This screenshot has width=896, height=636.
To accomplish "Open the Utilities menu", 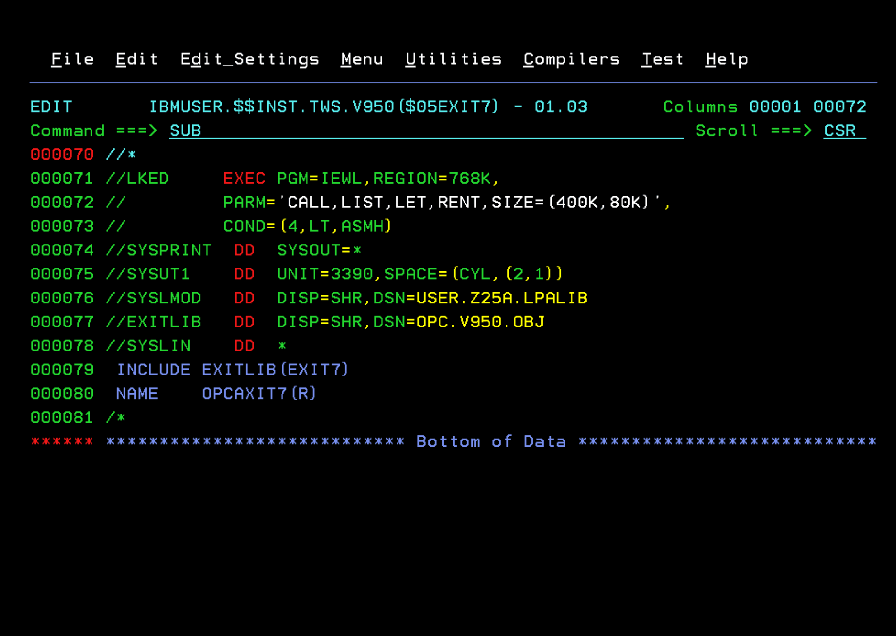I will (453, 59).
